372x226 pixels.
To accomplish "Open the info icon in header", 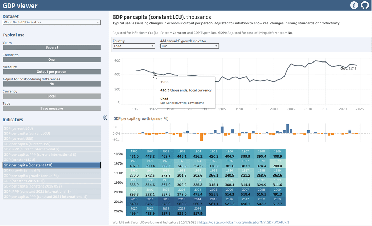I will pyautogui.click(x=354, y=5).
